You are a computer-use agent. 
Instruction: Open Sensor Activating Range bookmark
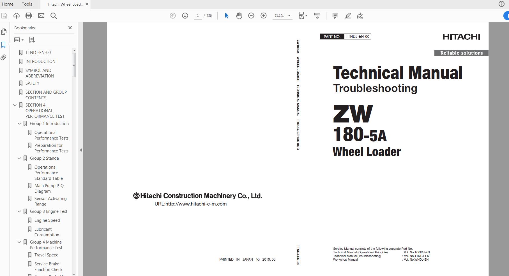(x=50, y=201)
